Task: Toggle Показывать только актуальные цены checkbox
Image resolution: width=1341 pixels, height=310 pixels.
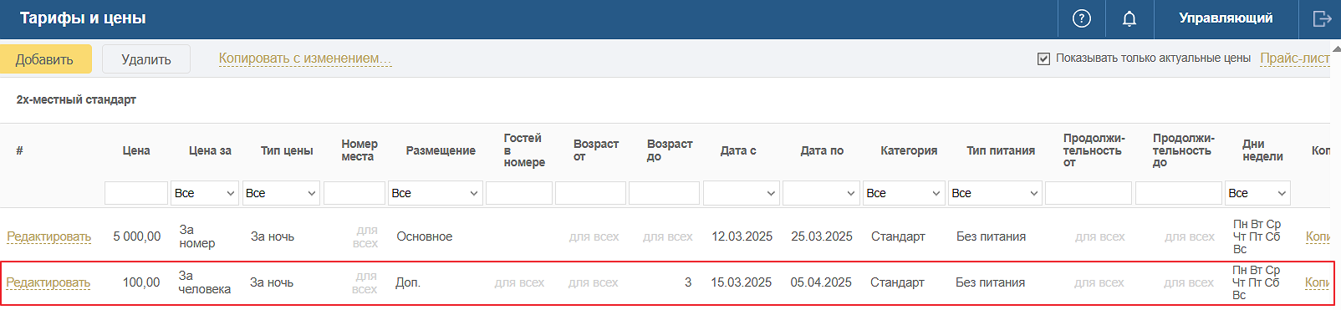Action: click(x=1043, y=58)
